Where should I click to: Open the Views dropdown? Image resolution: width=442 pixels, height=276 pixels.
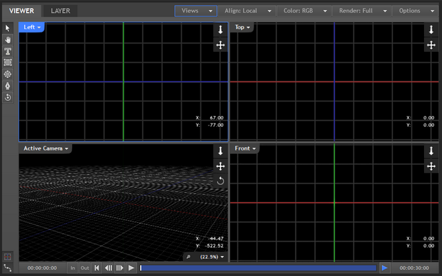[x=195, y=11]
